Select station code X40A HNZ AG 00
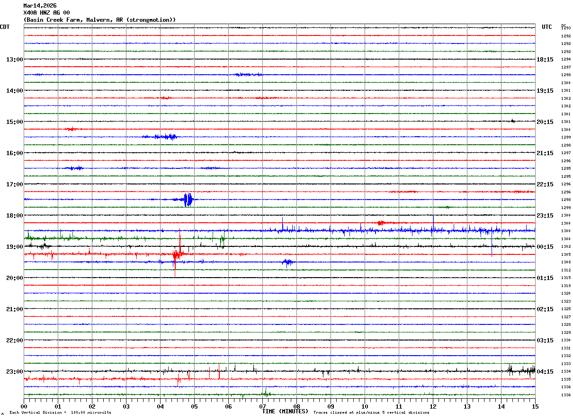 point(46,13)
